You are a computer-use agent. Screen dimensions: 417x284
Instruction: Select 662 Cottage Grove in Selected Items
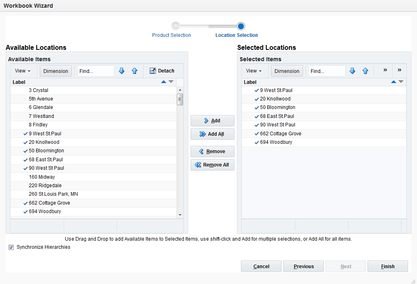pos(324,133)
